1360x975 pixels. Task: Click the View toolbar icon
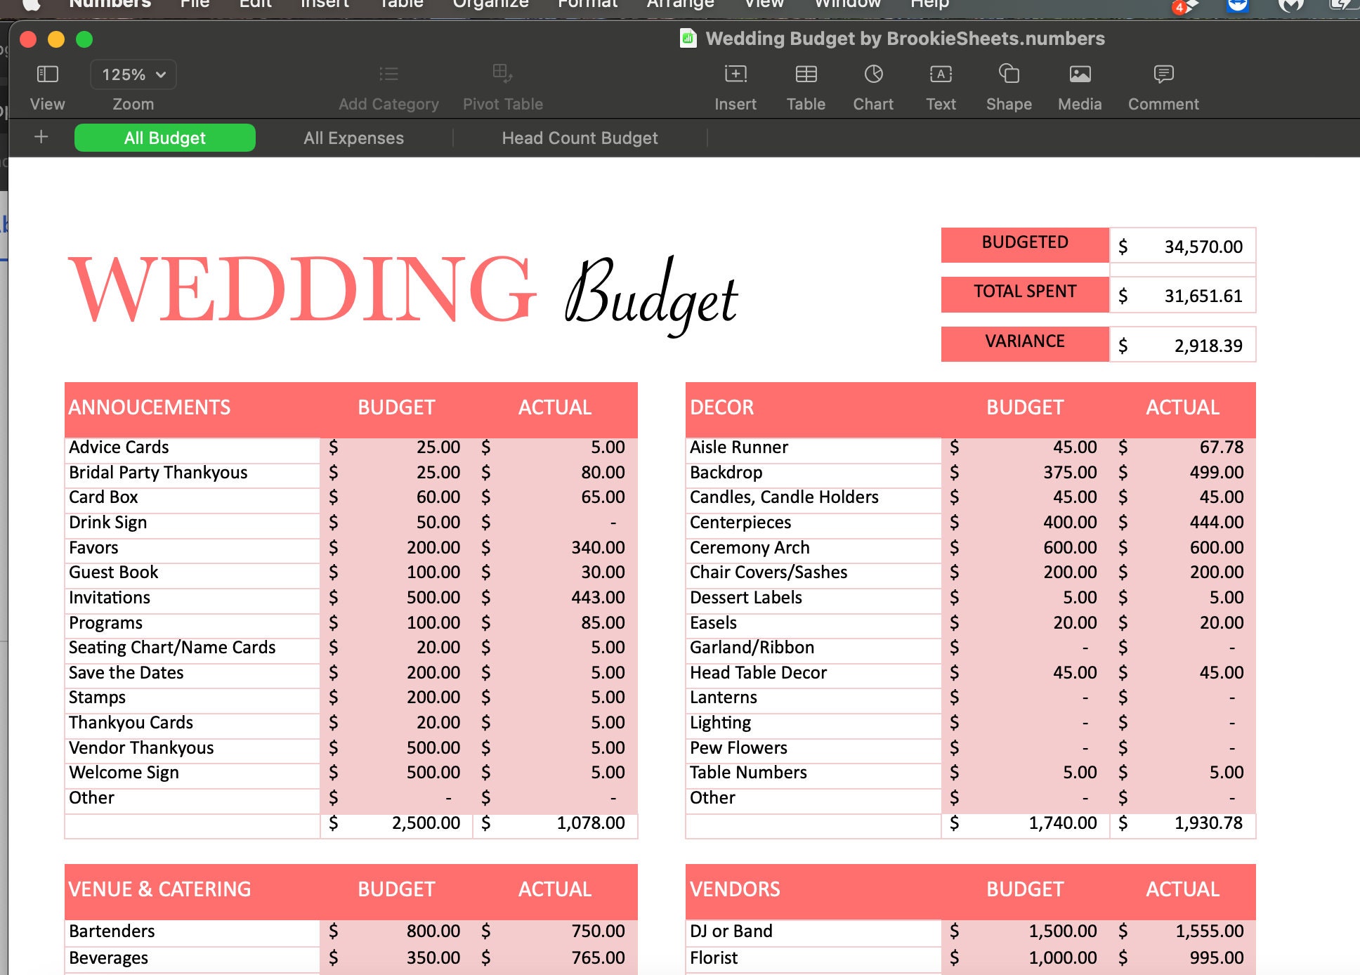[46, 84]
